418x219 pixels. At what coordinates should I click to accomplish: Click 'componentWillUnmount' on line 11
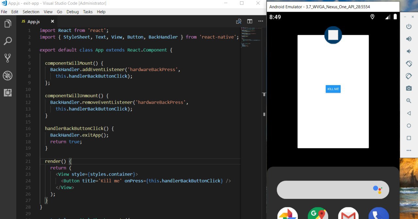click(72, 96)
